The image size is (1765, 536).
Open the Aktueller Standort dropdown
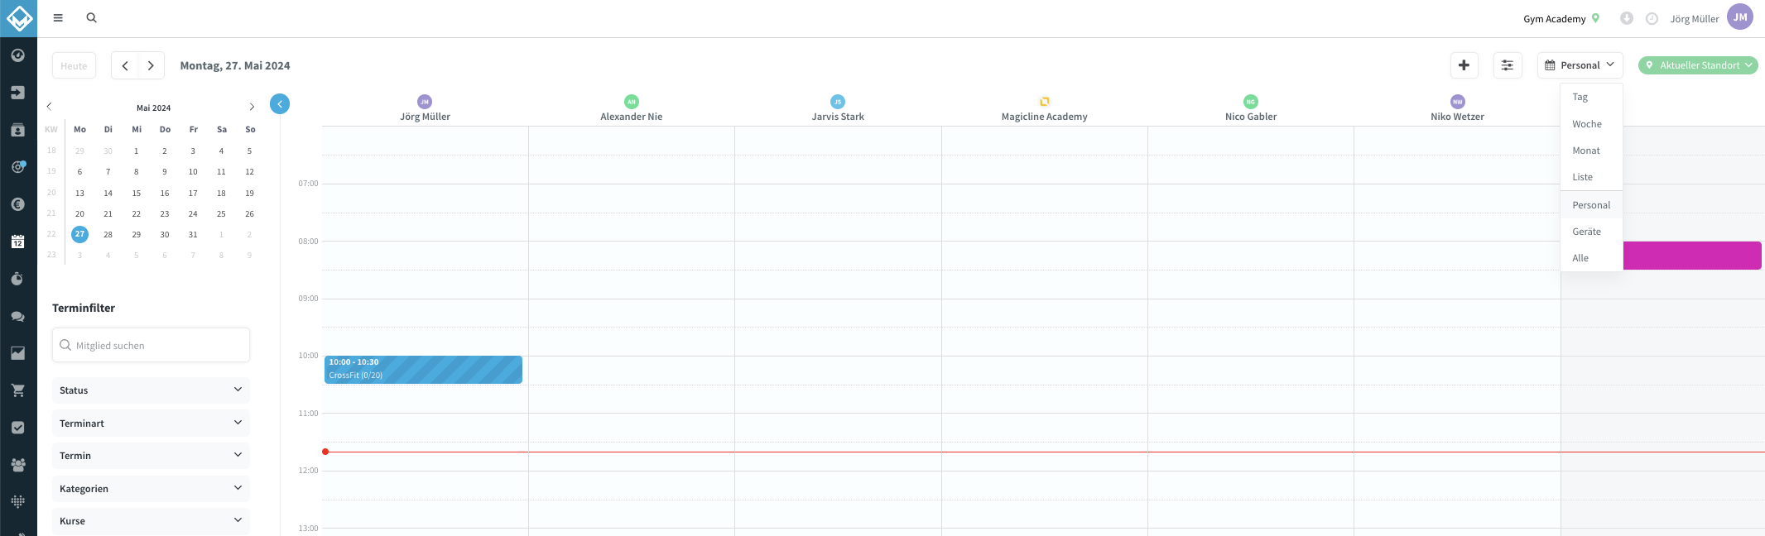click(1698, 65)
